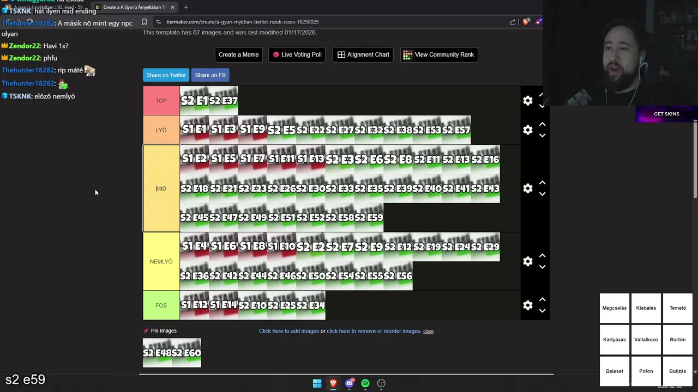Select the S2 E56 image in NEMLYÓ tier
Screen dimensions: 698x392
coord(398,276)
